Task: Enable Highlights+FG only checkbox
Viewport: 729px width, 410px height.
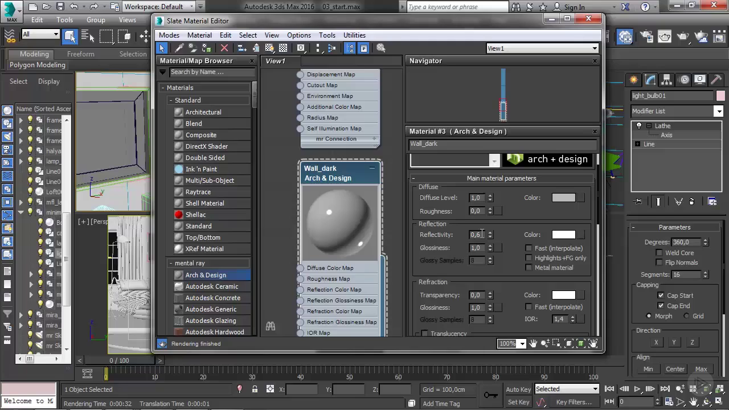Action: (529, 258)
